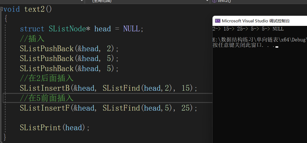Click the SListPrint(head) statement

(x=54, y=128)
